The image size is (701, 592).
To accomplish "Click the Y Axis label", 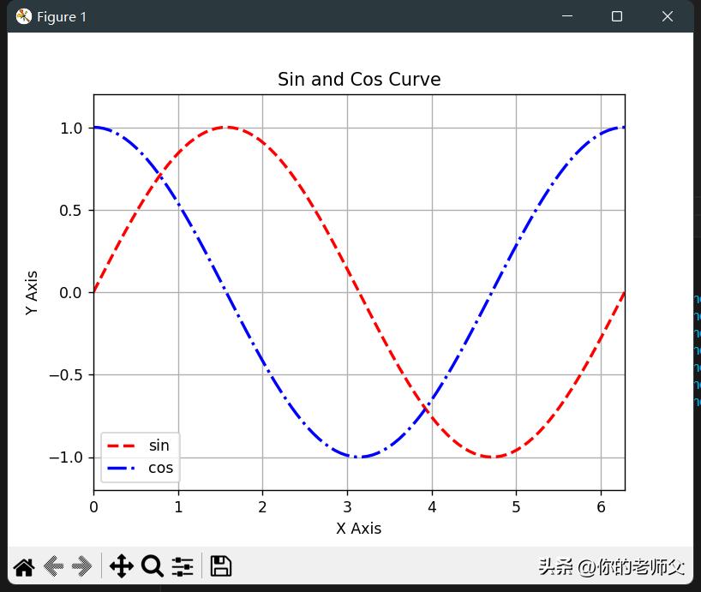I will click(x=33, y=290).
